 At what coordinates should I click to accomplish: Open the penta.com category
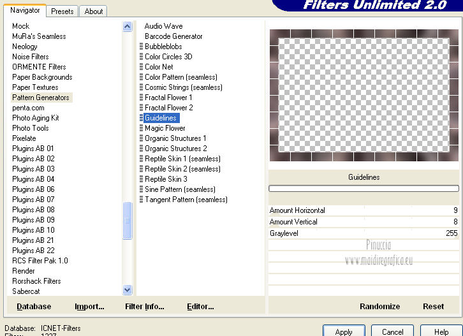click(28, 108)
